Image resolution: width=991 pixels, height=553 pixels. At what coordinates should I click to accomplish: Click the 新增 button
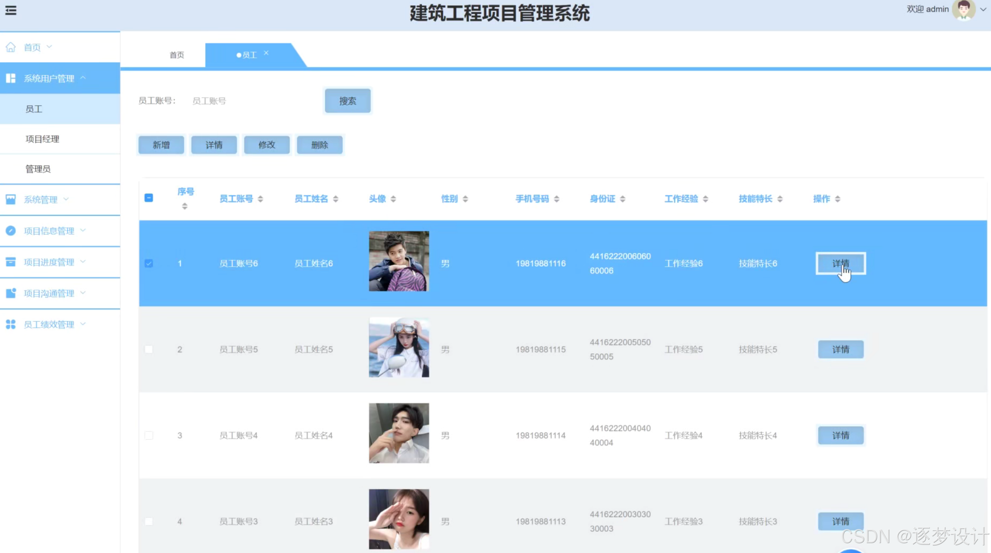click(x=161, y=145)
